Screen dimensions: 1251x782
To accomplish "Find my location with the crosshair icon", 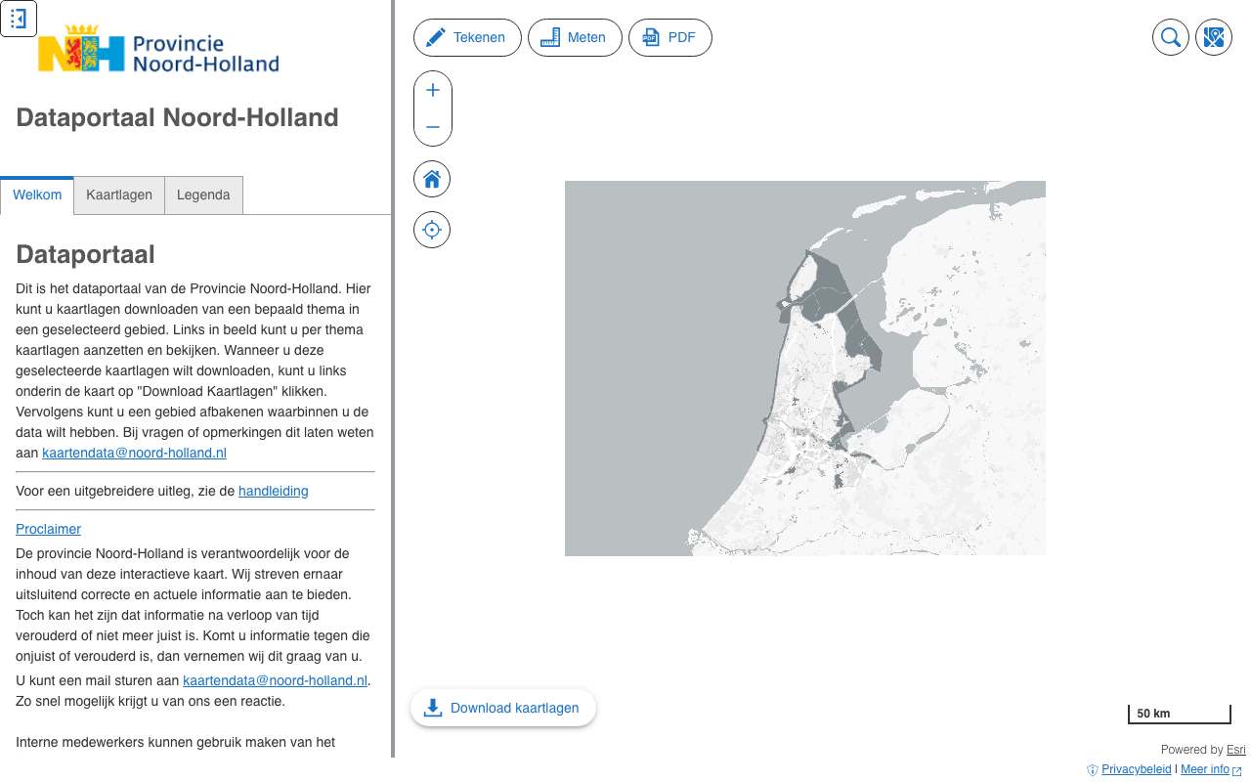I will 432,230.
